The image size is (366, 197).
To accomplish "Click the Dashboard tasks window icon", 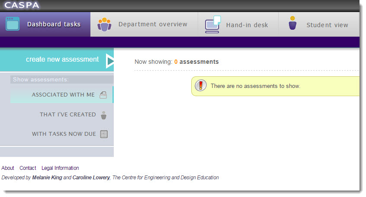I will [x=13, y=24].
